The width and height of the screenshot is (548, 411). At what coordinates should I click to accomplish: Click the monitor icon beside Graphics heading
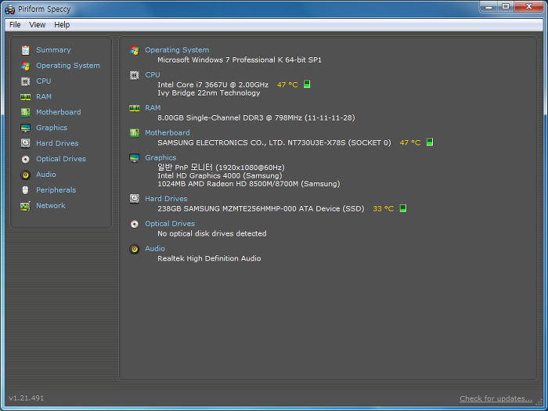[134, 158]
